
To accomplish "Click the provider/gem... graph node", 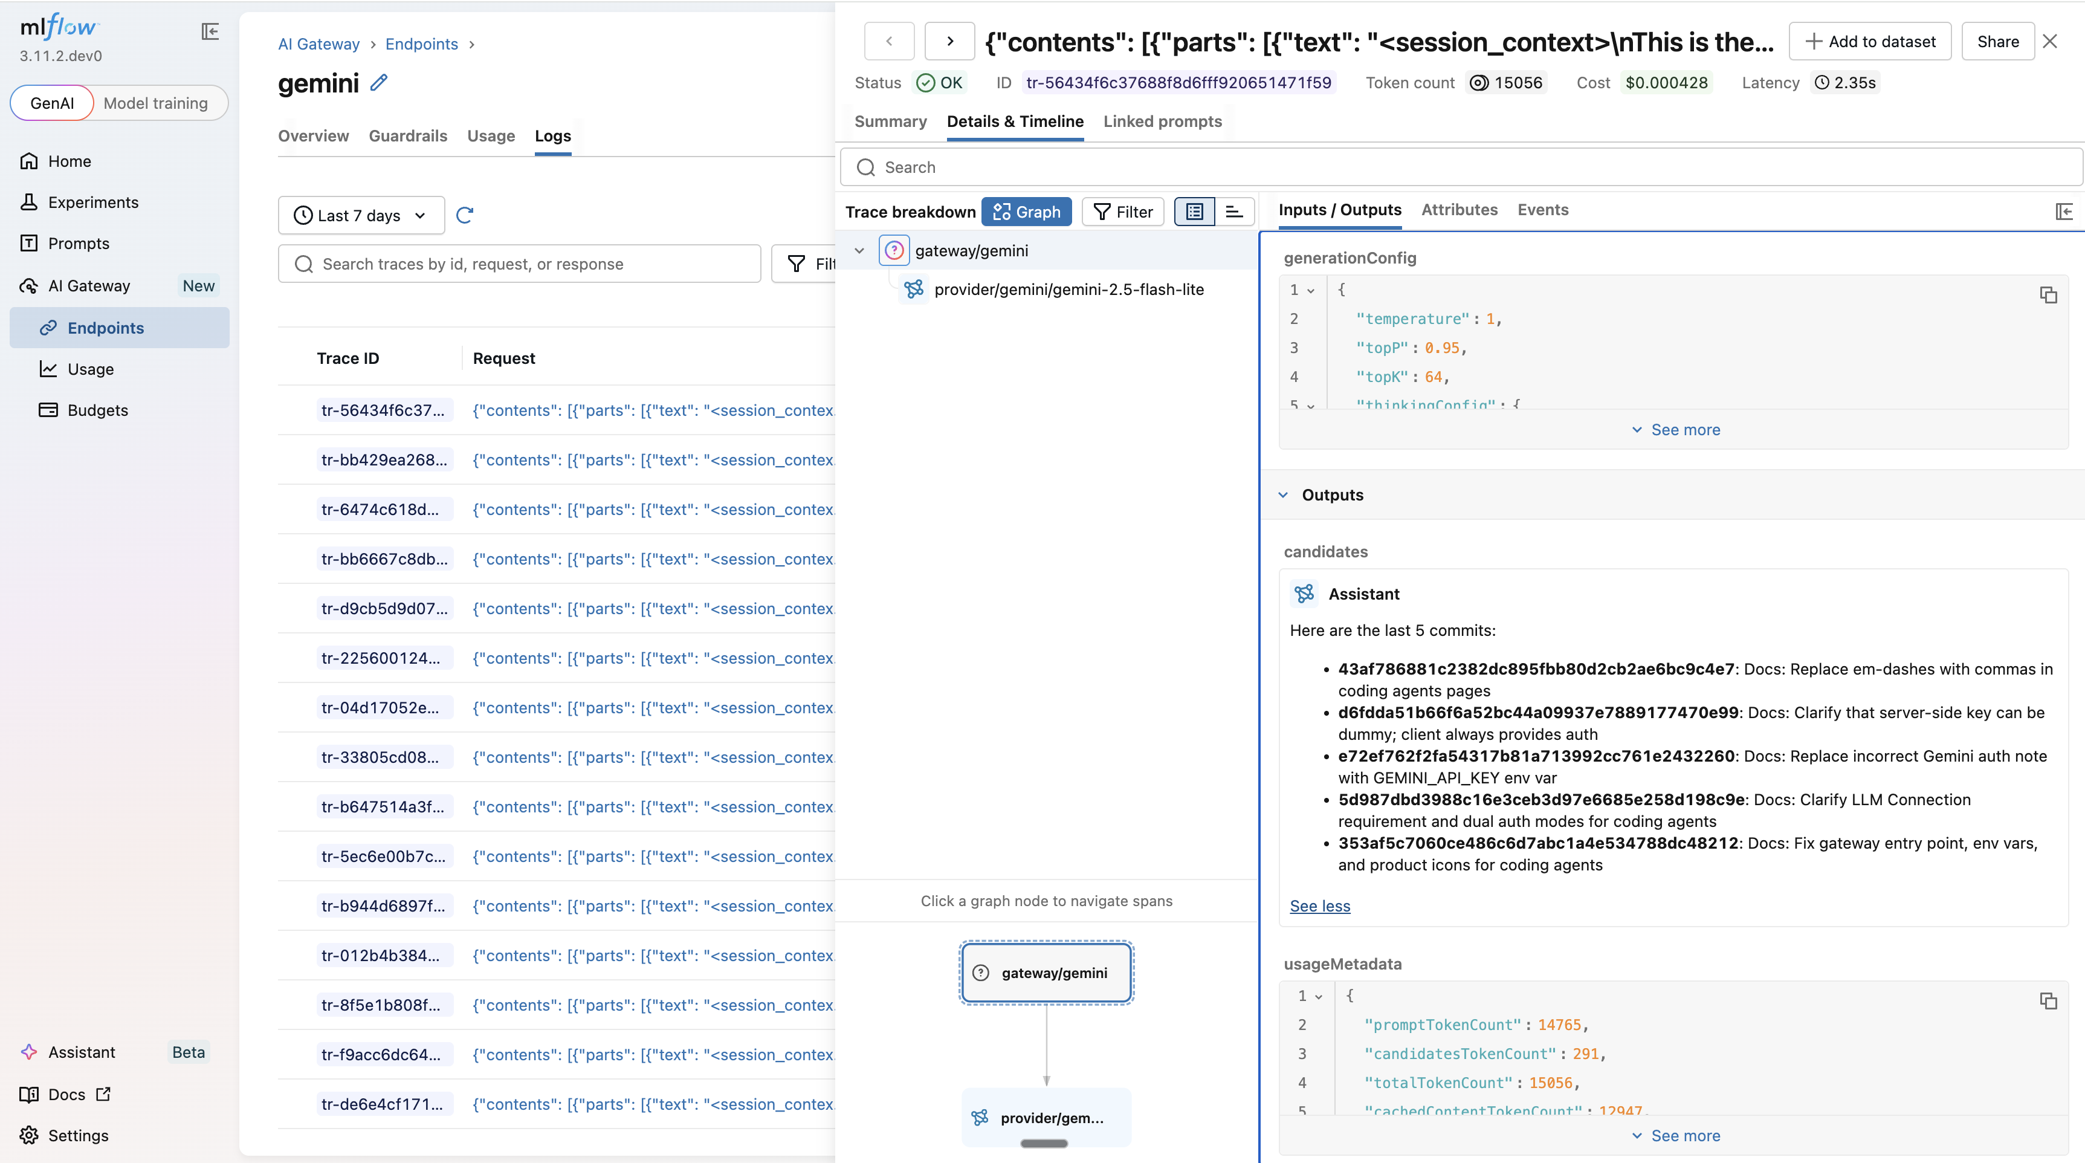I will tap(1046, 1118).
